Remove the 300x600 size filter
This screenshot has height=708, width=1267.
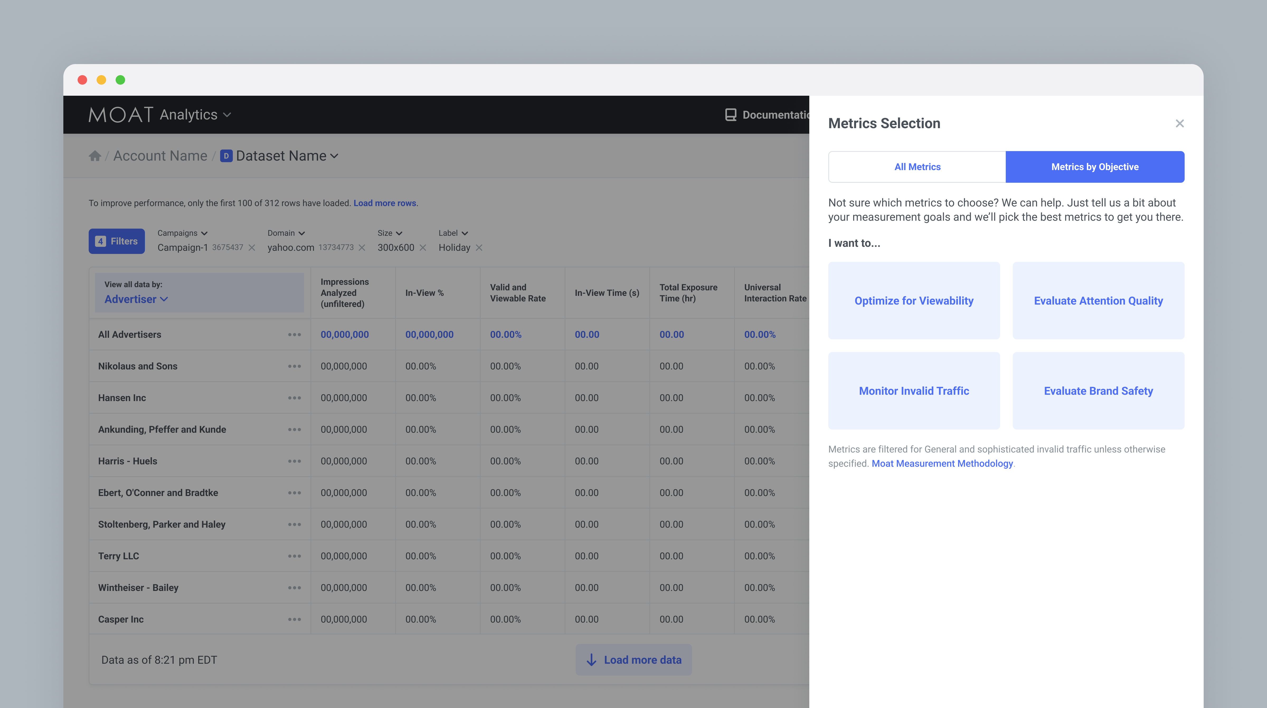click(x=423, y=248)
